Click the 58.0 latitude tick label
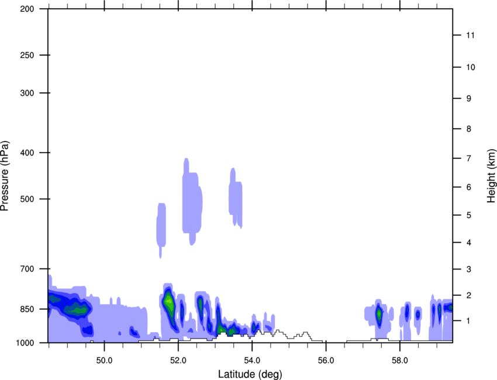 (400, 361)
